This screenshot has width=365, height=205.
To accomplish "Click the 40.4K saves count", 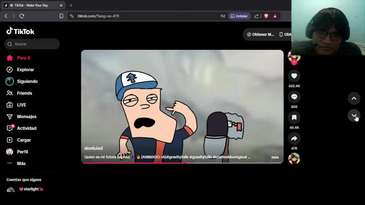I will [x=294, y=128].
